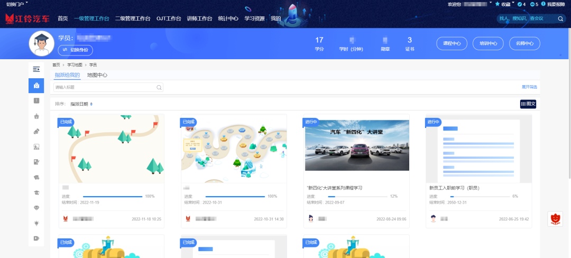Open the 汽车新四化大讲堂 thumbnail
This screenshot has width=571, height=258.
[357, 145]
